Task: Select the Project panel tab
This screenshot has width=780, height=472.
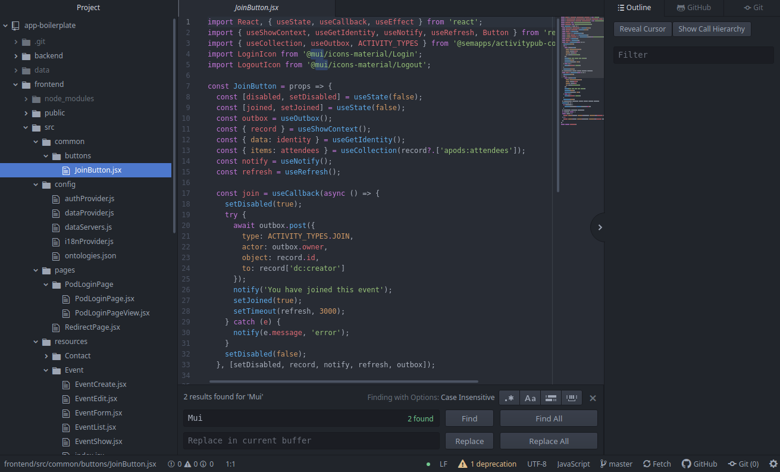Action: click(89, 8)
